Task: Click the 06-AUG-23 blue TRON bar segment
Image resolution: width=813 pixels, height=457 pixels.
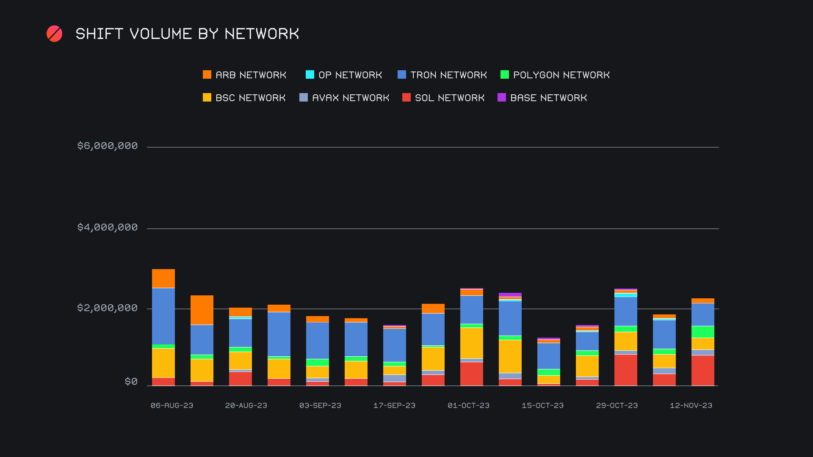Action: 163,316
